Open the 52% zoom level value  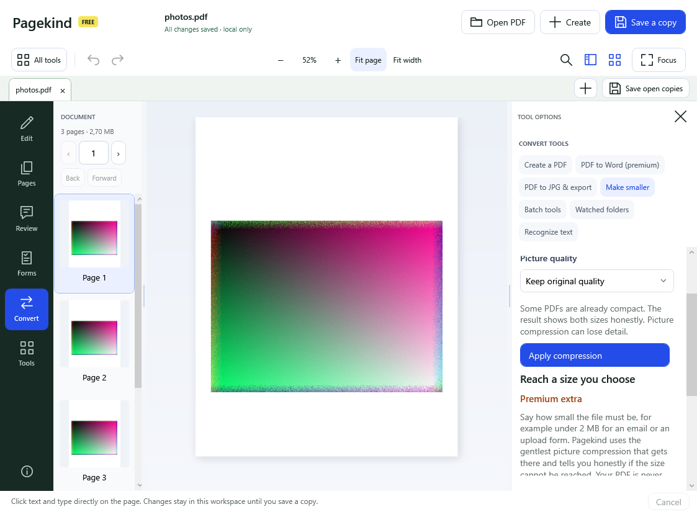click(309, 60)
